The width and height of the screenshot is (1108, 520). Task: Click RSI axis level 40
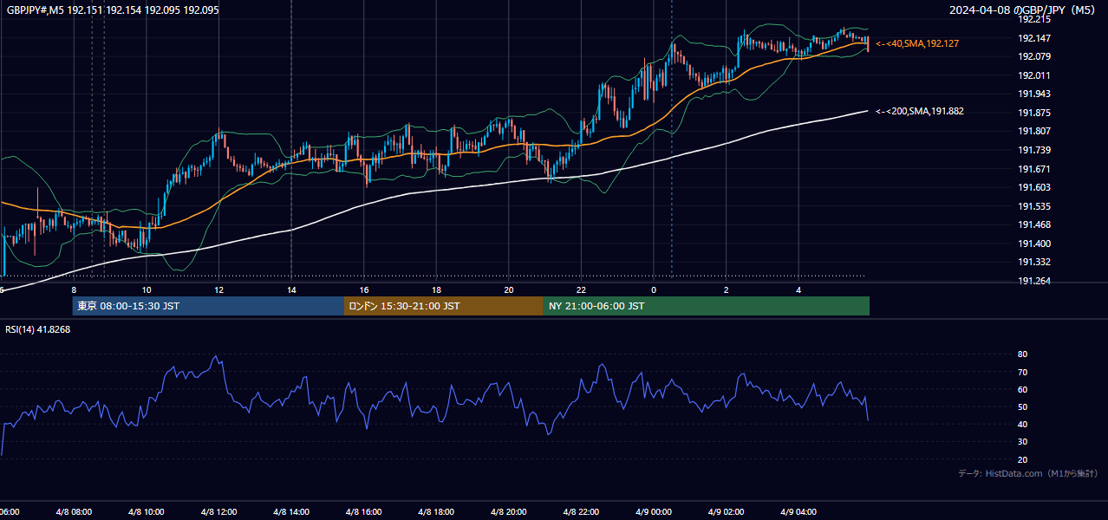pyautogui.click(x=1022, y=424)
